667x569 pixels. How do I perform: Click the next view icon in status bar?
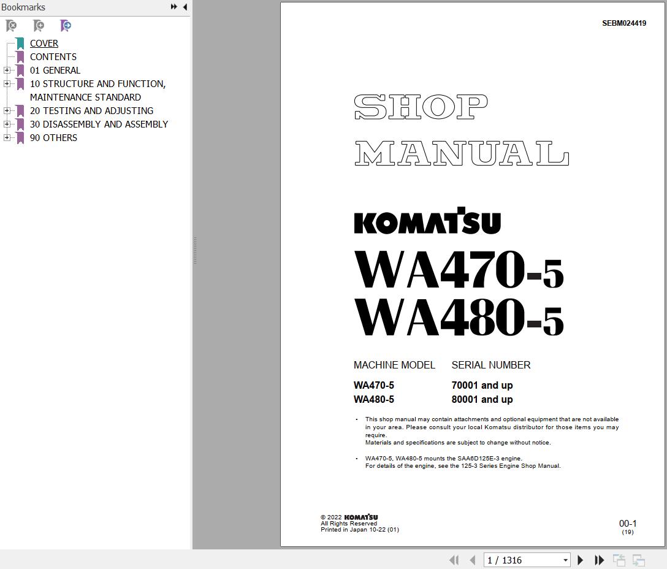point(639,560)
